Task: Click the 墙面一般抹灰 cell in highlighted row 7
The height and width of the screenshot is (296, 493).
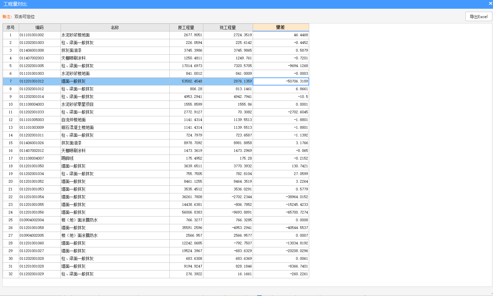Action: pyautogui.click(x=115, y=81)
